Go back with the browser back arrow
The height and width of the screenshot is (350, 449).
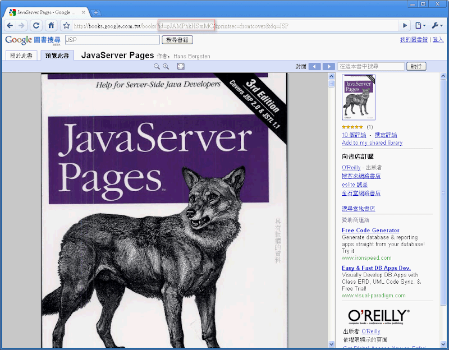click(10, 26)
